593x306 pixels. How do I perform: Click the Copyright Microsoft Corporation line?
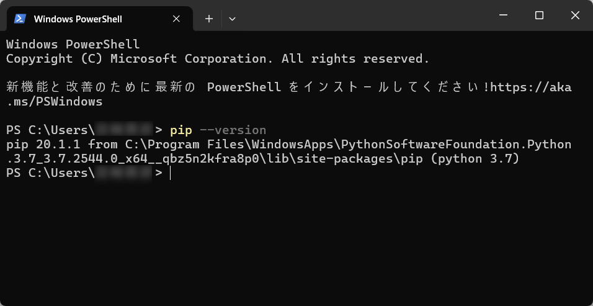point(218,59)
